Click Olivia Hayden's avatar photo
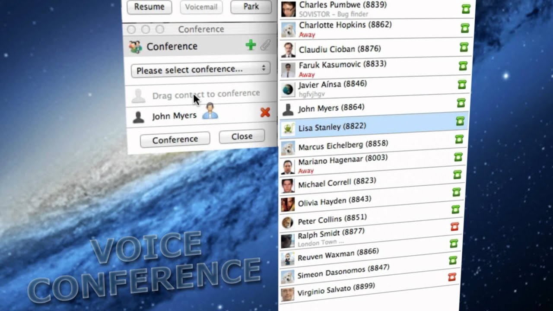553x311 pixels. pos(288,204)
